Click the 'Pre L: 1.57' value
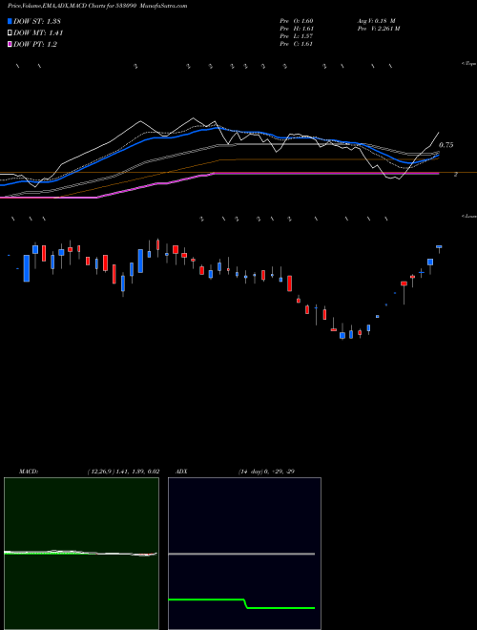 [x=297, y=36]
